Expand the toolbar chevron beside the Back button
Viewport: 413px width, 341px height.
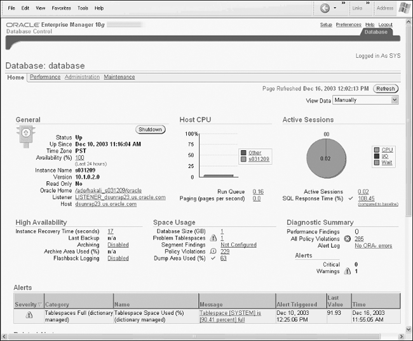(344, 3)
